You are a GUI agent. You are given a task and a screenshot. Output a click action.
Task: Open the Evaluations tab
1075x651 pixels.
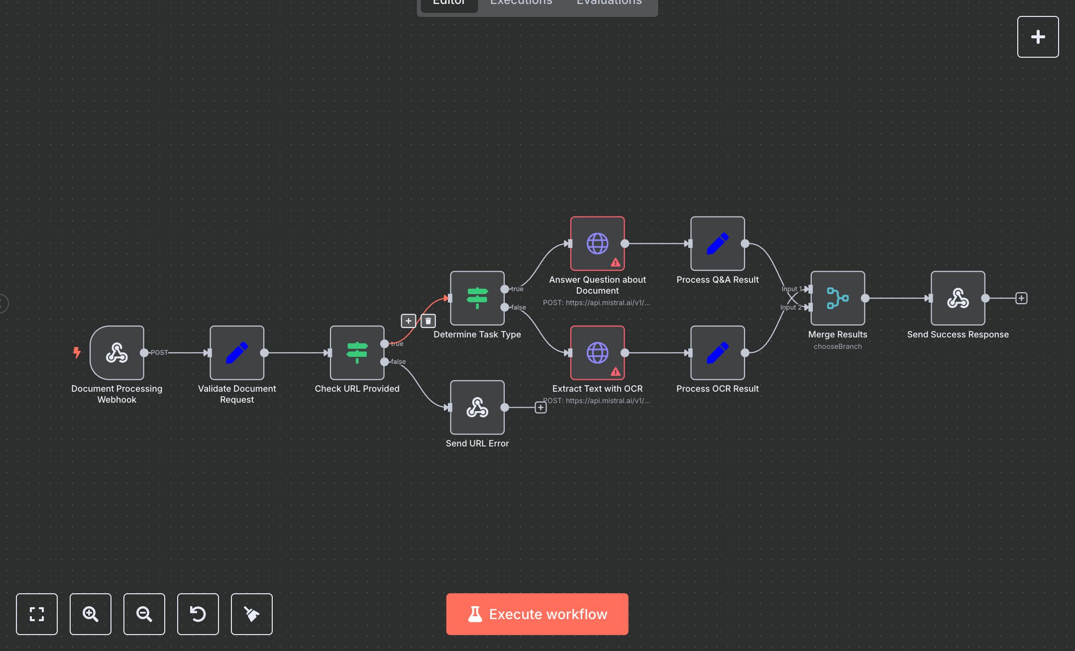(608, 4)
